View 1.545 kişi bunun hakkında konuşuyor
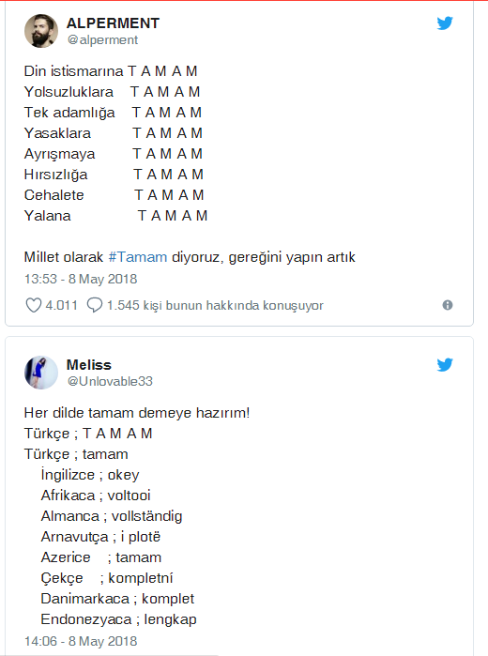 point(215,305)
